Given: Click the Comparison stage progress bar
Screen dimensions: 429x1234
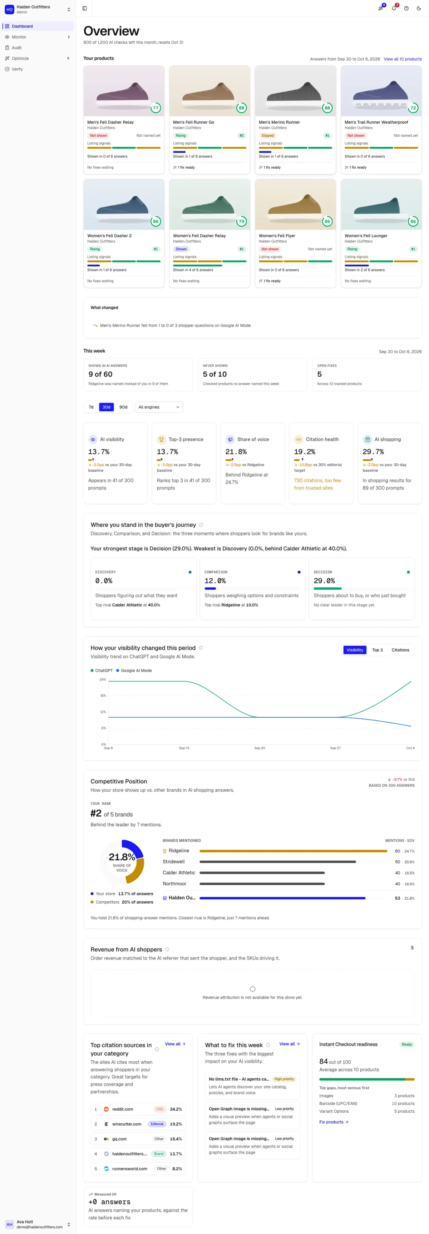Looking at the screenshot, I should (252, 588).
